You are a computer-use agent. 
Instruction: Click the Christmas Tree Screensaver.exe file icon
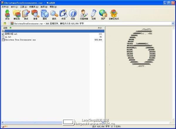3,40
